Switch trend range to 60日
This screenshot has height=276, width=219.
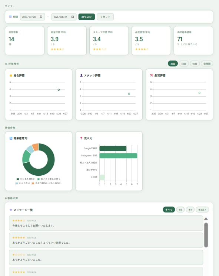point(184,64)
